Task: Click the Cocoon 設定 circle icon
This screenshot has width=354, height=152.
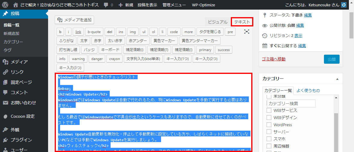Action: [x=5, y=117]
